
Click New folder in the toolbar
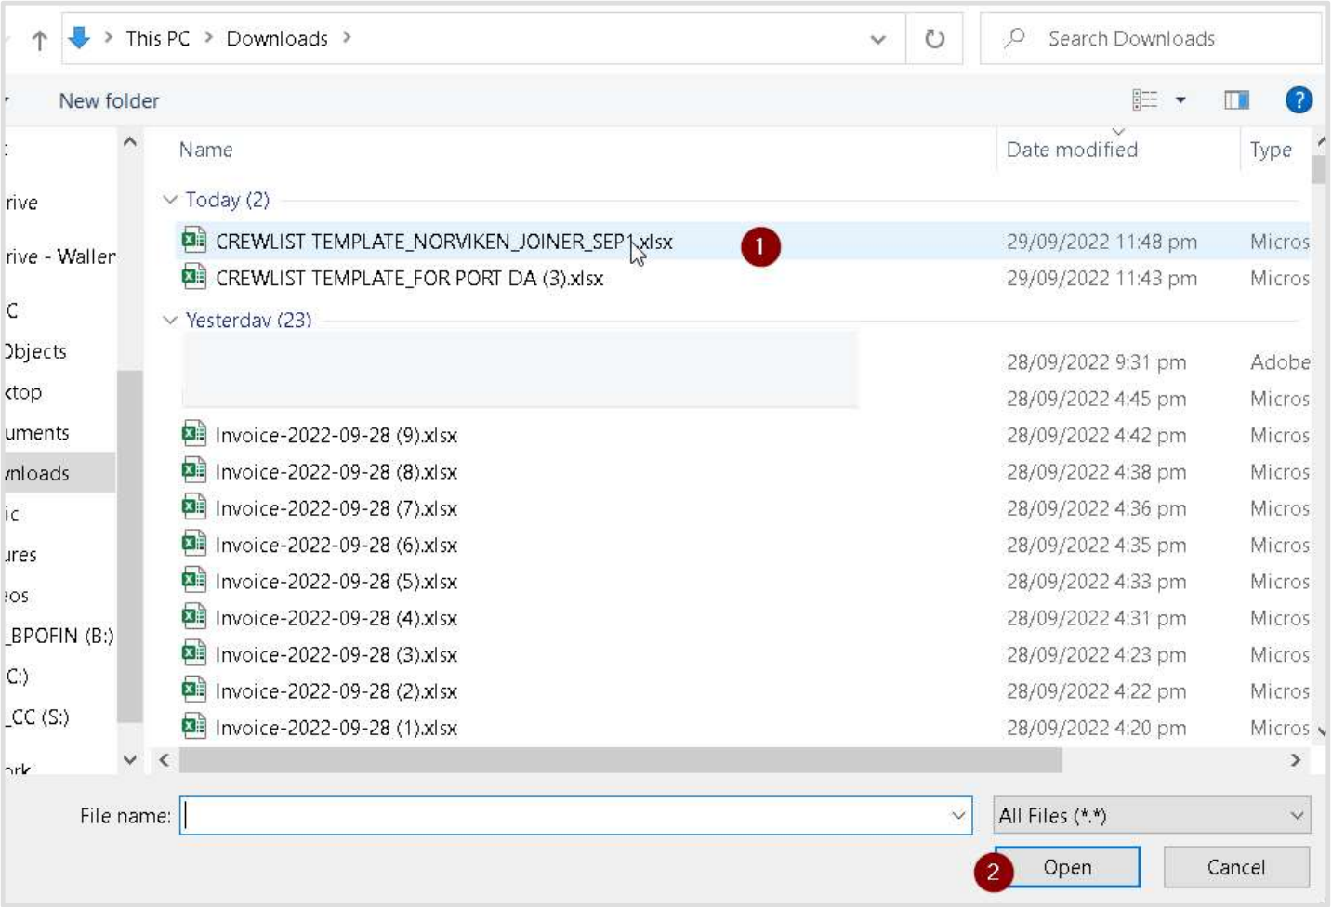tap(109, 100)
